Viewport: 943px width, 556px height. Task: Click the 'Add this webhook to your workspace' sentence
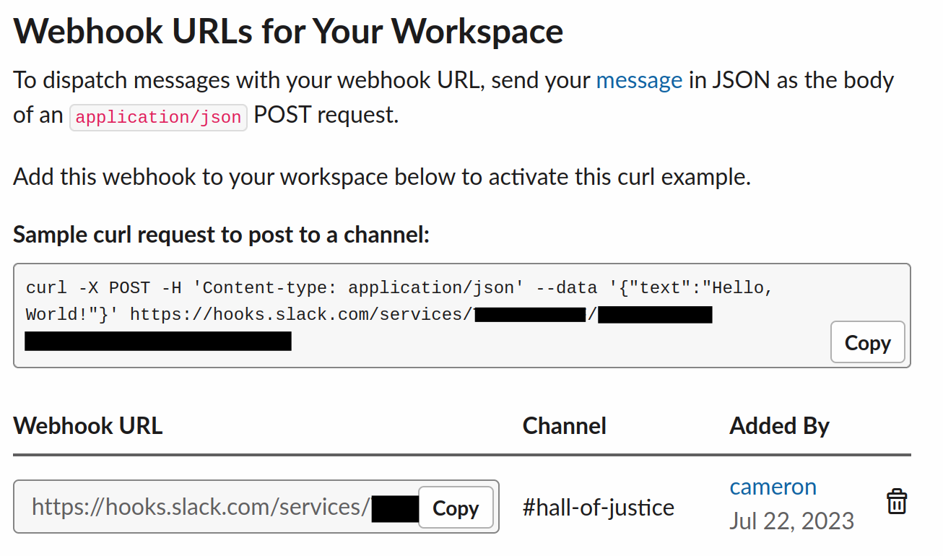(382, 176)
